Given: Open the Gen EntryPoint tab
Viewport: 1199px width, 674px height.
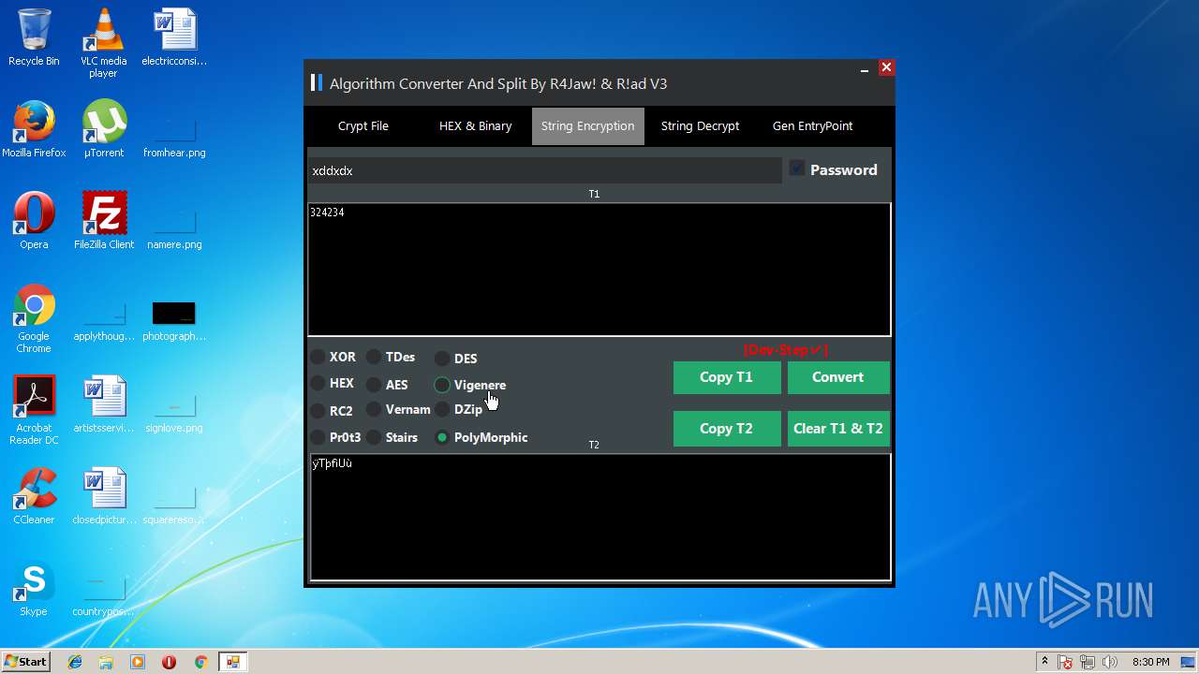Looking at the screenshot, I should coord(813,125).
